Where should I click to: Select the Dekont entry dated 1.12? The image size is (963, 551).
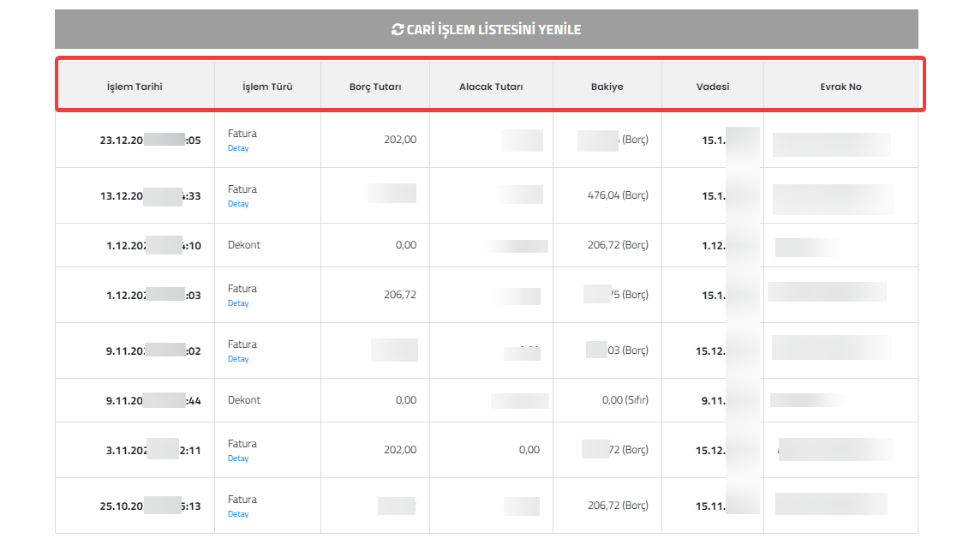(x=244, y=245)
